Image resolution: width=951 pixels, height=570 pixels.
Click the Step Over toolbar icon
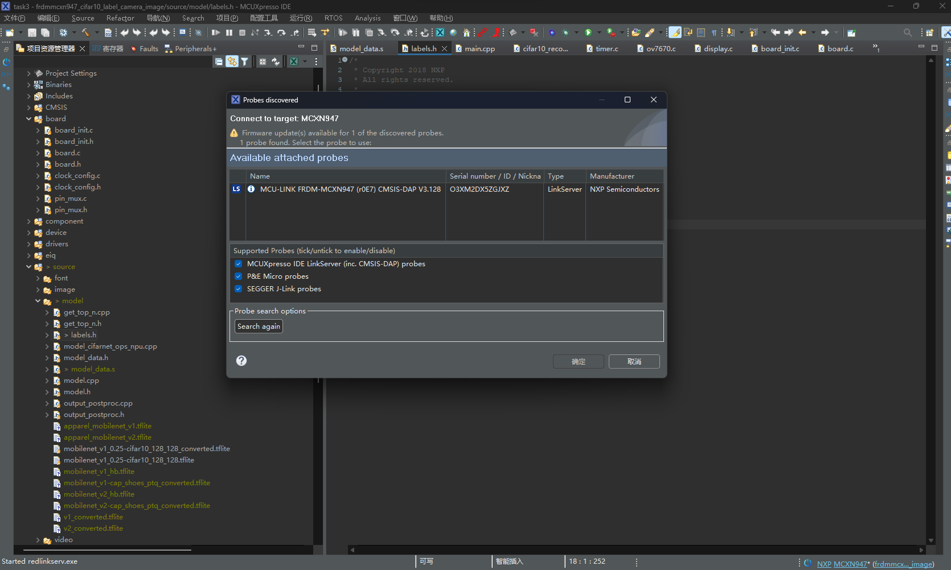[281, 33]
